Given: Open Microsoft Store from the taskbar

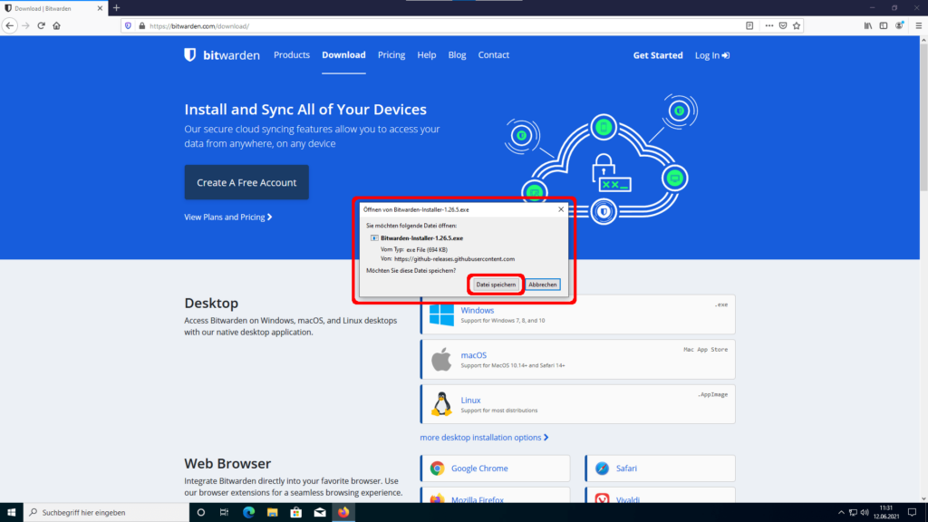Looking at the screenshot, I should click(295, 513).
